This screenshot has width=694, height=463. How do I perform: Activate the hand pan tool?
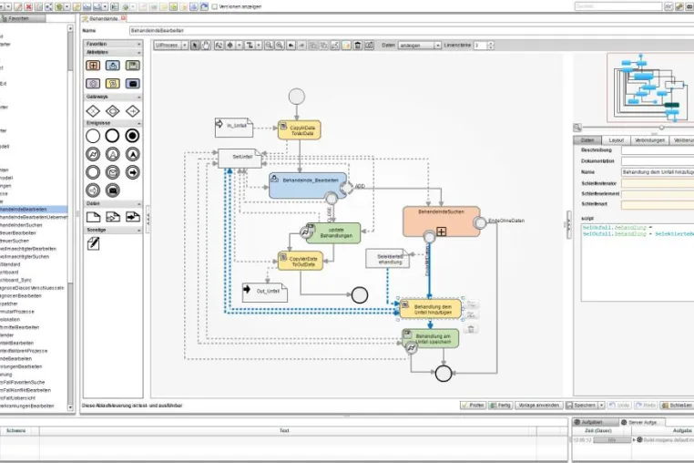point(206,46)
